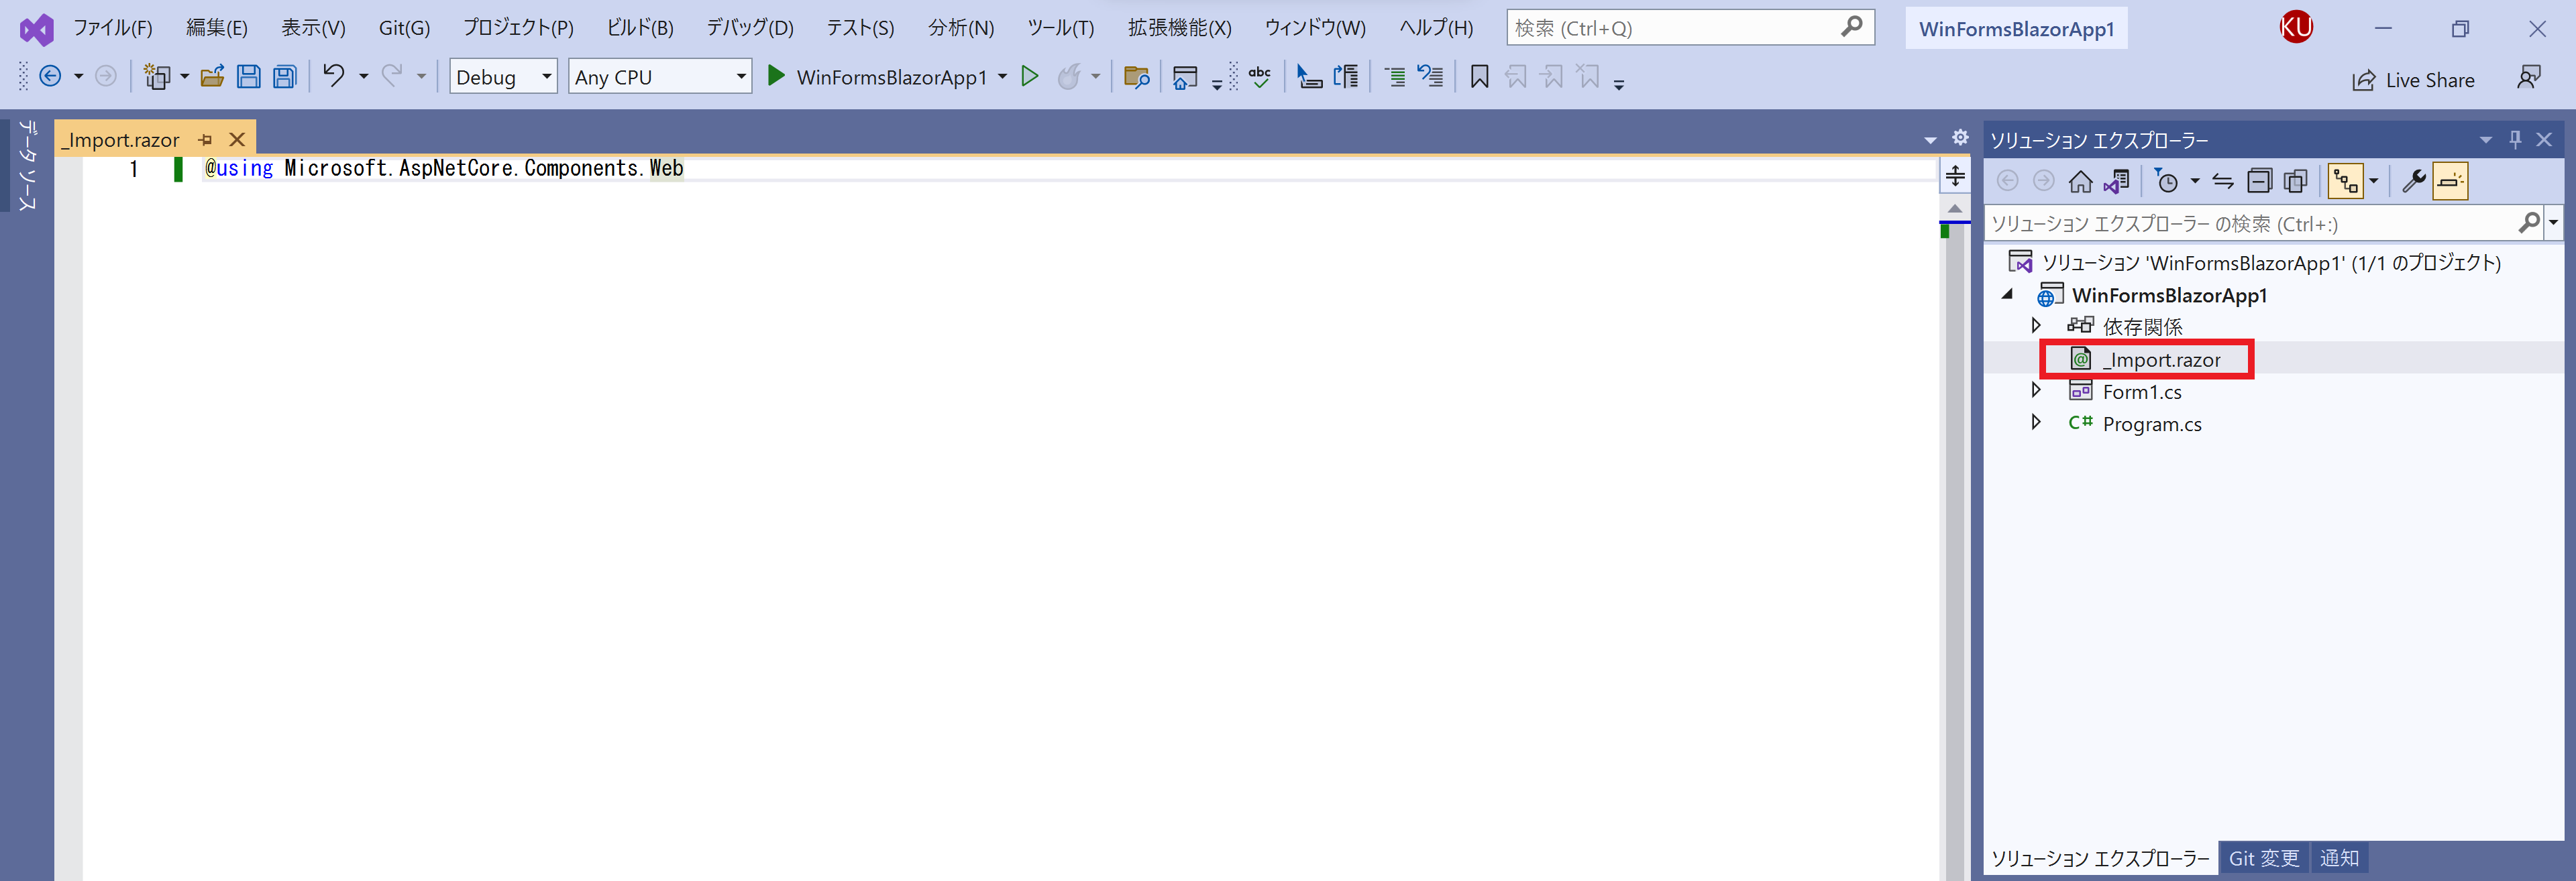Open Properties with the wrench icon
The height and width of the screenshot is (881, 2576).
point(2414,181)
